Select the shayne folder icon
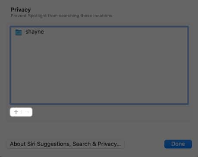 [x=19, y=32]
